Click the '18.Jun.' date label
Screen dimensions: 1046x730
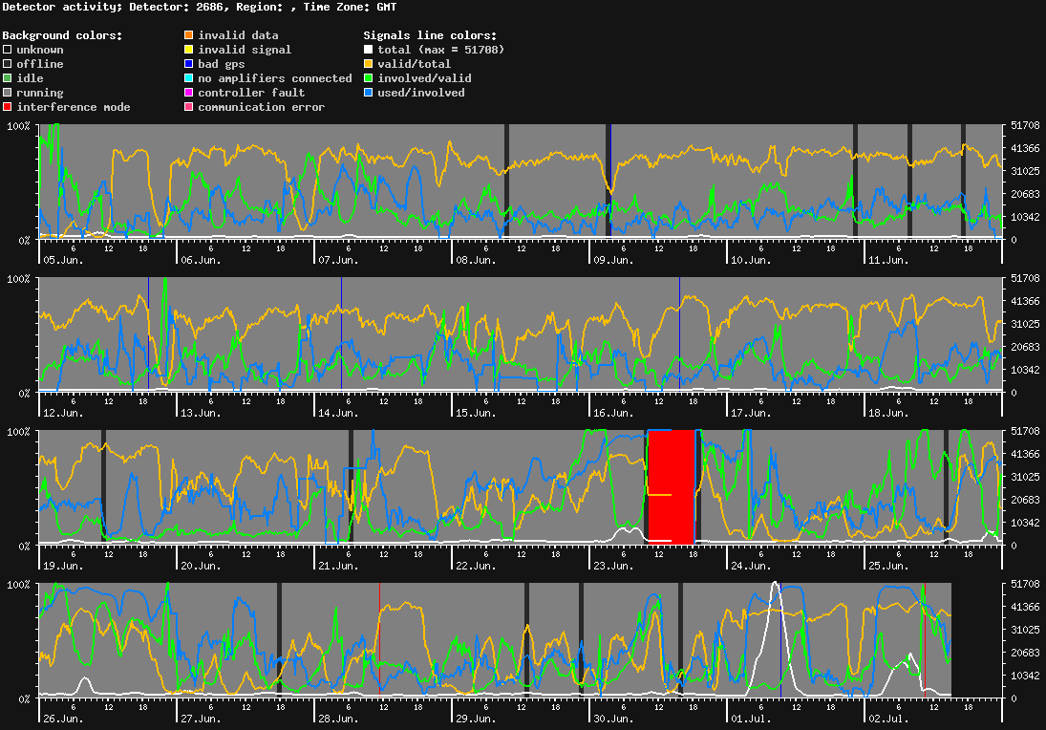[x=888, y=413]
